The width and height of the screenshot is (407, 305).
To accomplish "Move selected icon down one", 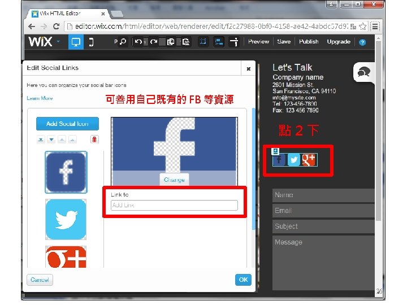I will tap(51, 140).
